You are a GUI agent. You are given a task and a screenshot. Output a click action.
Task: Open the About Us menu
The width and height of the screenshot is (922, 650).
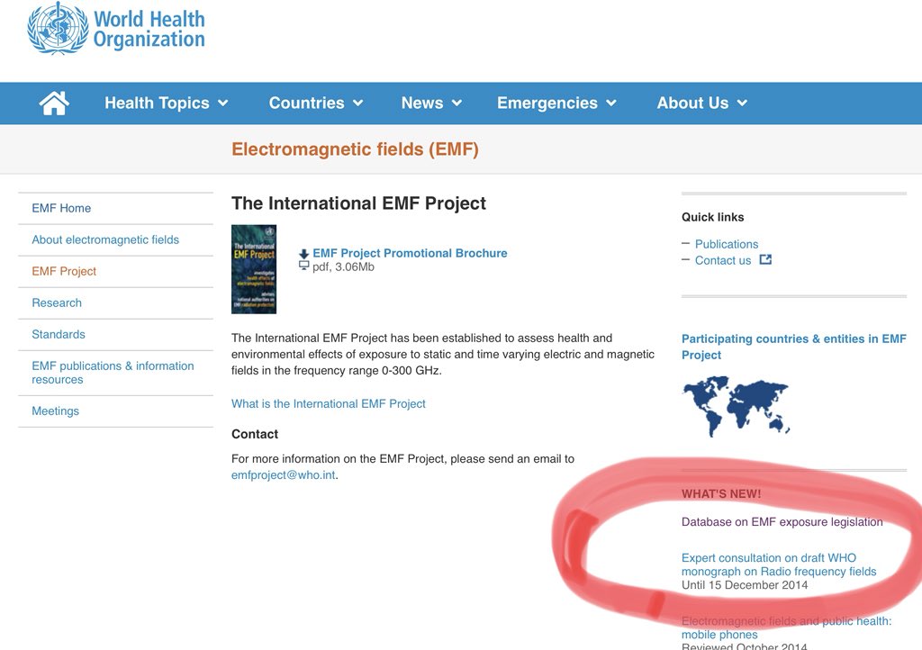coord(692,103)
